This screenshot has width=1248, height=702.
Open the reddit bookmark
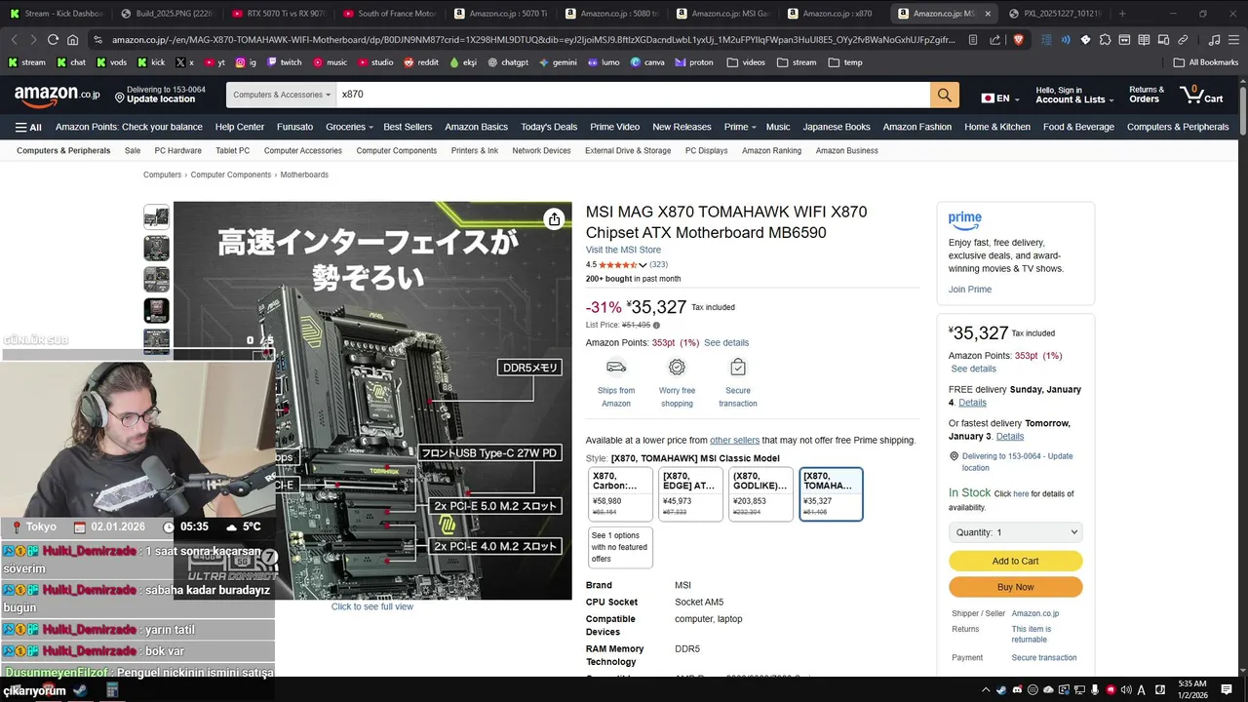[421, 62]
